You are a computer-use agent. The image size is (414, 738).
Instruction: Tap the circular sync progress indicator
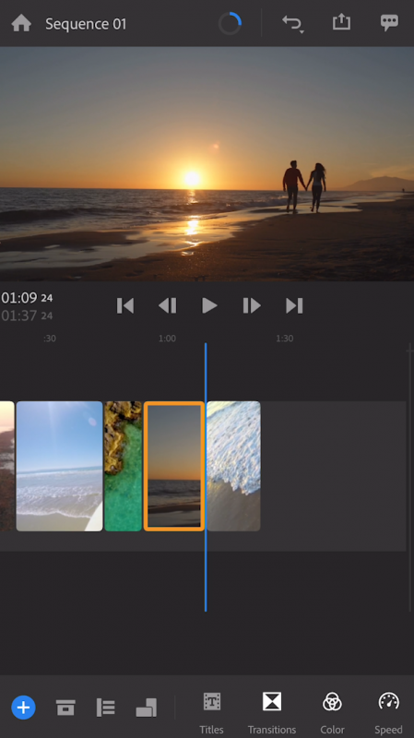click(230, 23)
